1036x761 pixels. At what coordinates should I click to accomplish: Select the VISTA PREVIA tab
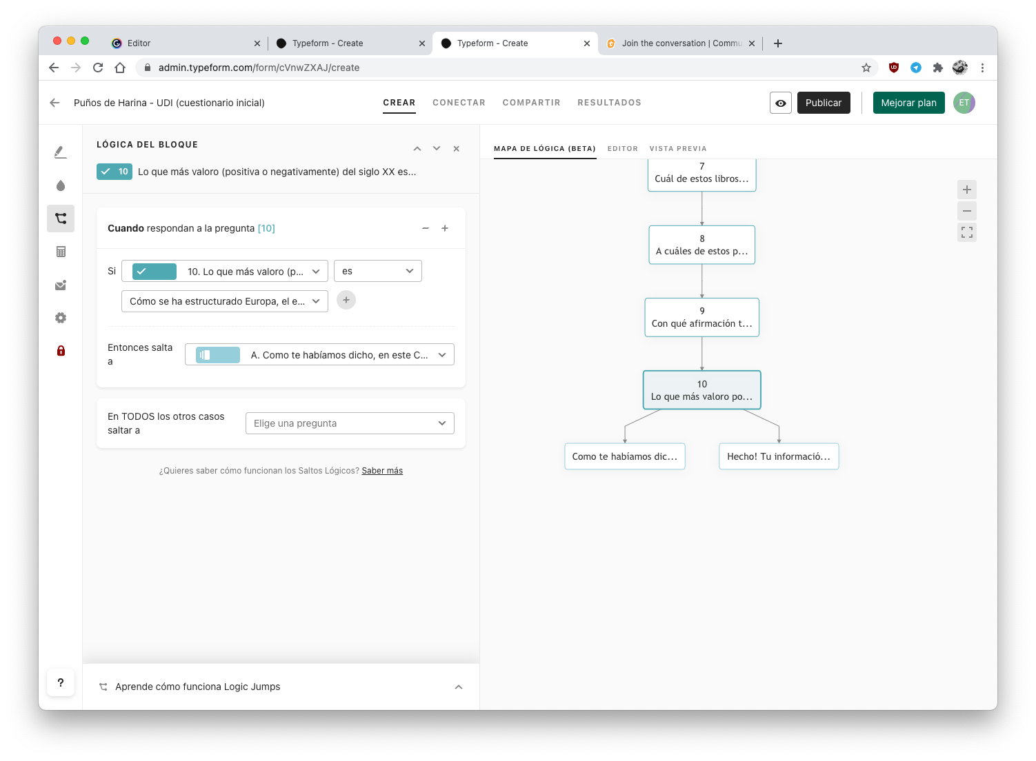click(x=678, y=148)
